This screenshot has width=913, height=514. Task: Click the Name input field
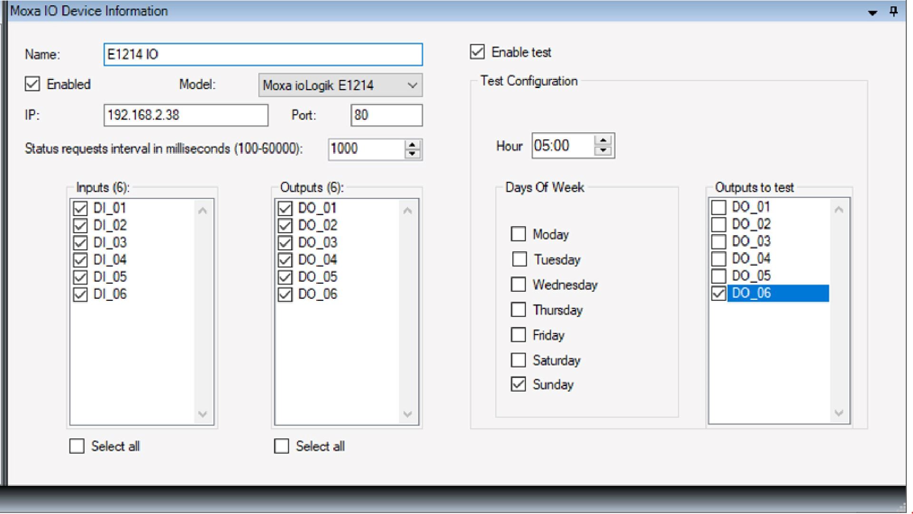[263, 54]
